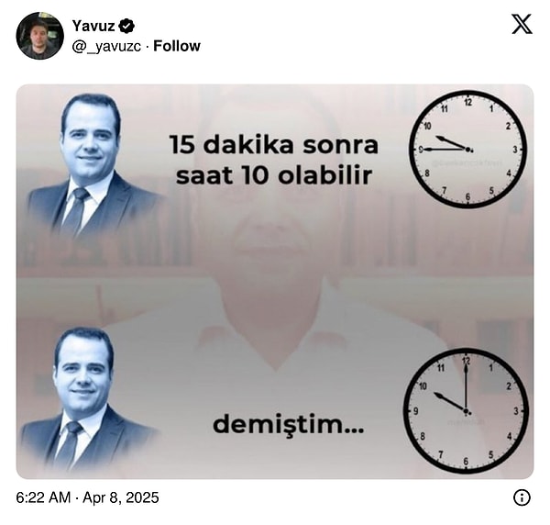
Task: Click the X logo icon
Action: [522, 24]
